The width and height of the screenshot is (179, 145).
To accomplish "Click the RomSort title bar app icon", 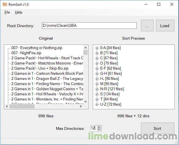I will (5, 4).
